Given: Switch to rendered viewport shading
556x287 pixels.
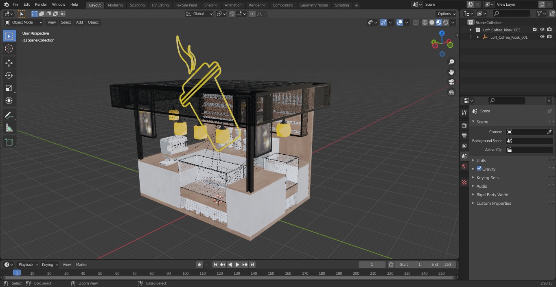Looking at the screenshot, I should pos(446,22).
